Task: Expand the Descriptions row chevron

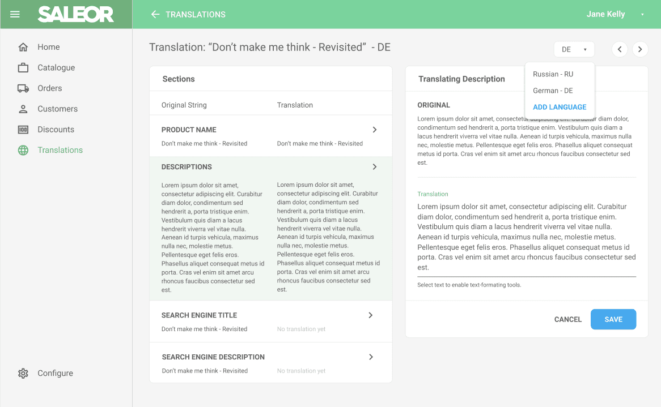Action: pyautogui.click(x=374, y=166)
